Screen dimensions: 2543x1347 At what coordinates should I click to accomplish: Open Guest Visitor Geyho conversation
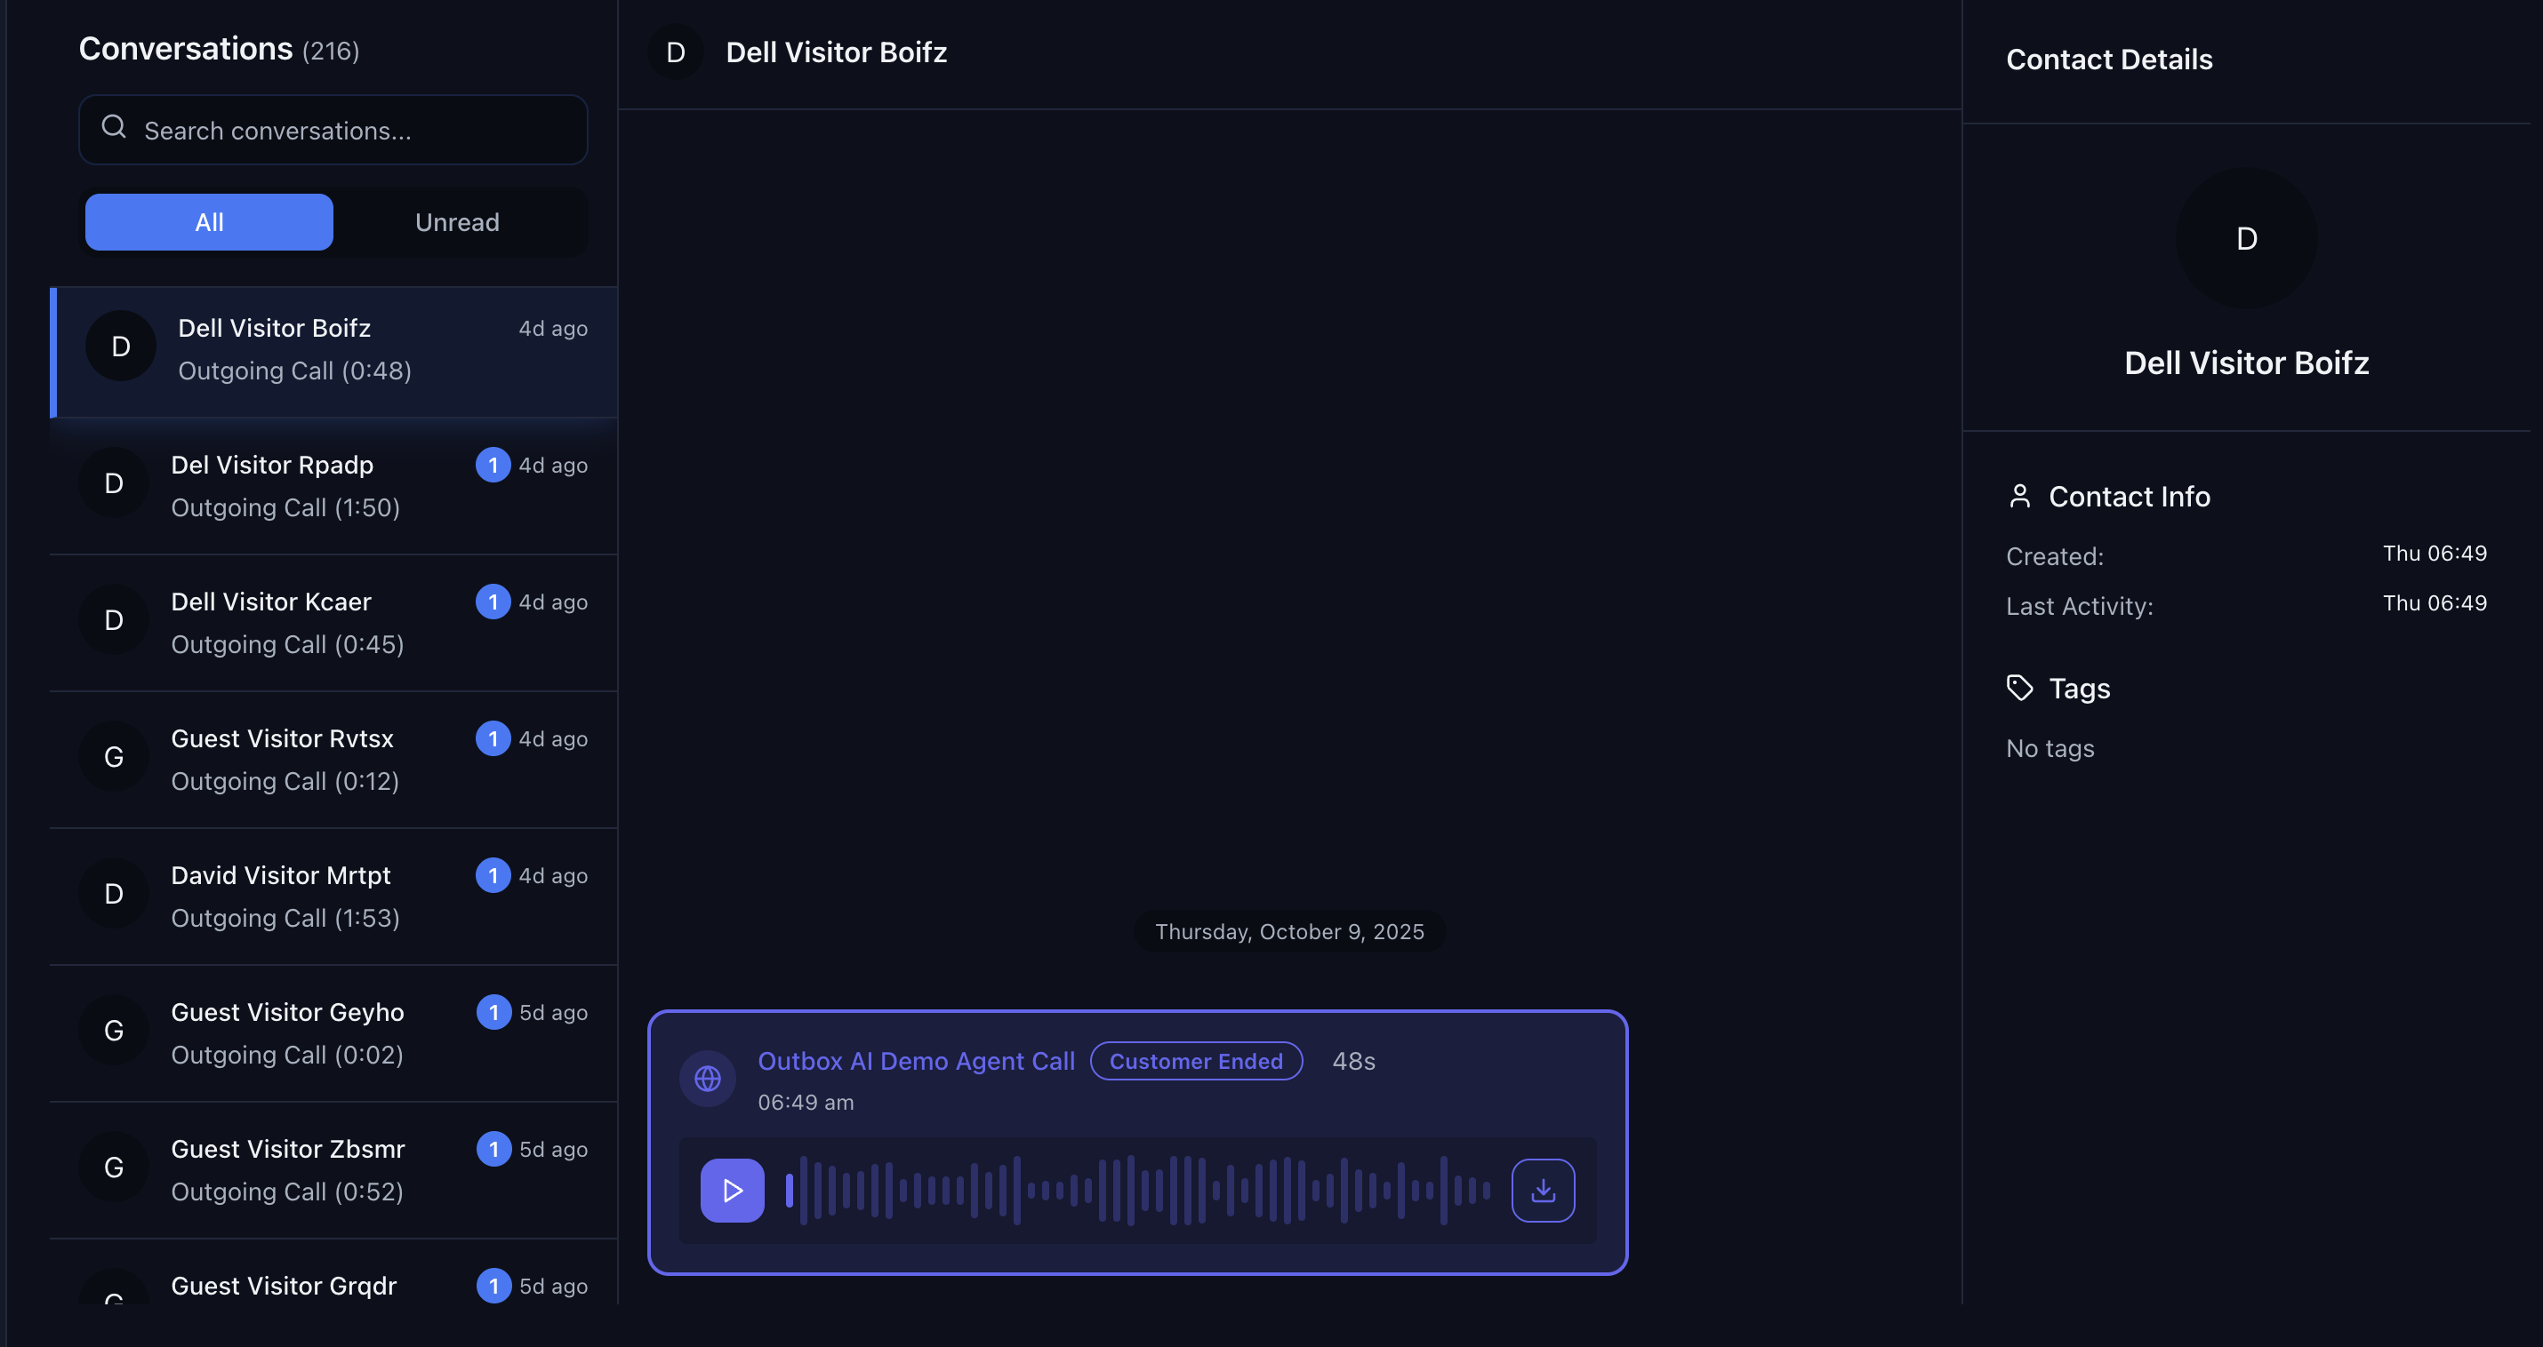[x=333, y=1033]
